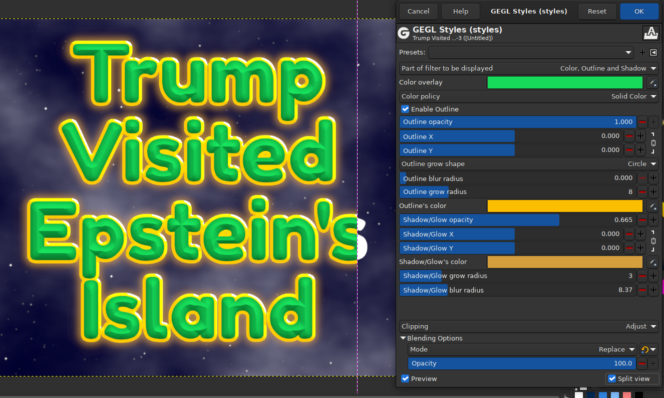
Task: Increase Outline blur radius
Action: [x=653, y=178]
